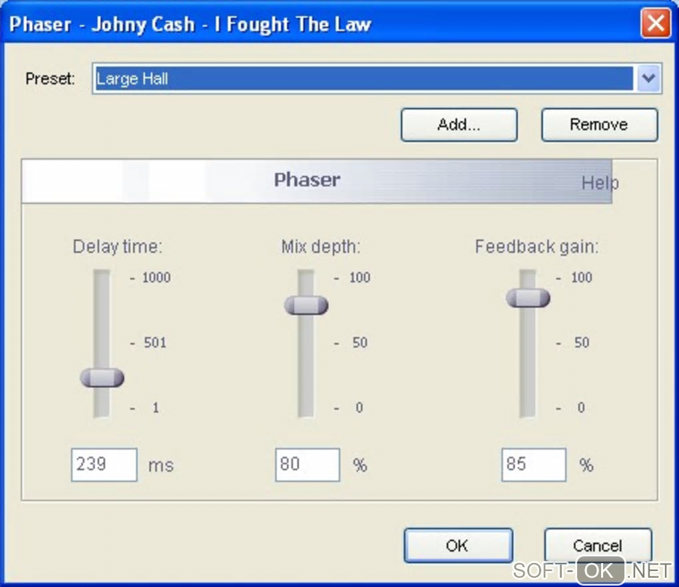The image size is (679, 587).
Task: Click the Delay time label
Action: (x=117, y=247)
